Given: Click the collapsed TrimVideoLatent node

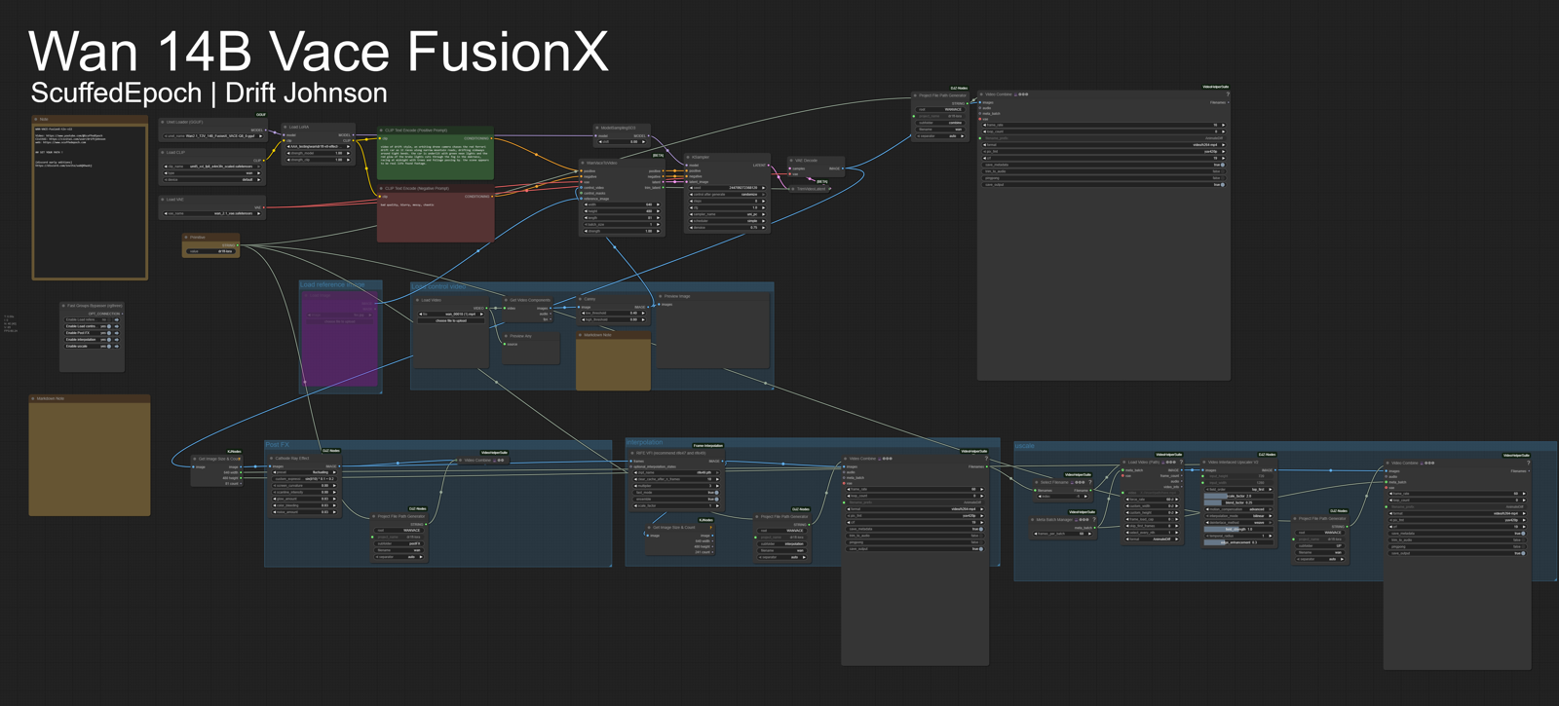Looking at the screenshot, I should [x=810, y=189].
